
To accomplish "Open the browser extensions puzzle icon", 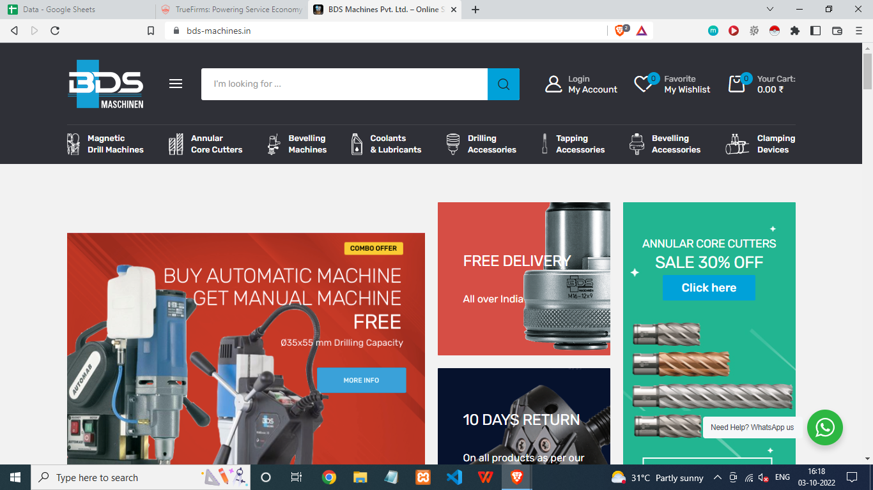I will [795, 31].
